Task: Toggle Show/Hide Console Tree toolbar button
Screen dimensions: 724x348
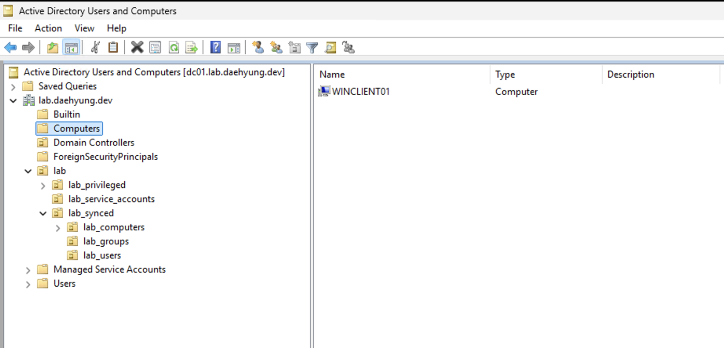Action: (71, 48)
